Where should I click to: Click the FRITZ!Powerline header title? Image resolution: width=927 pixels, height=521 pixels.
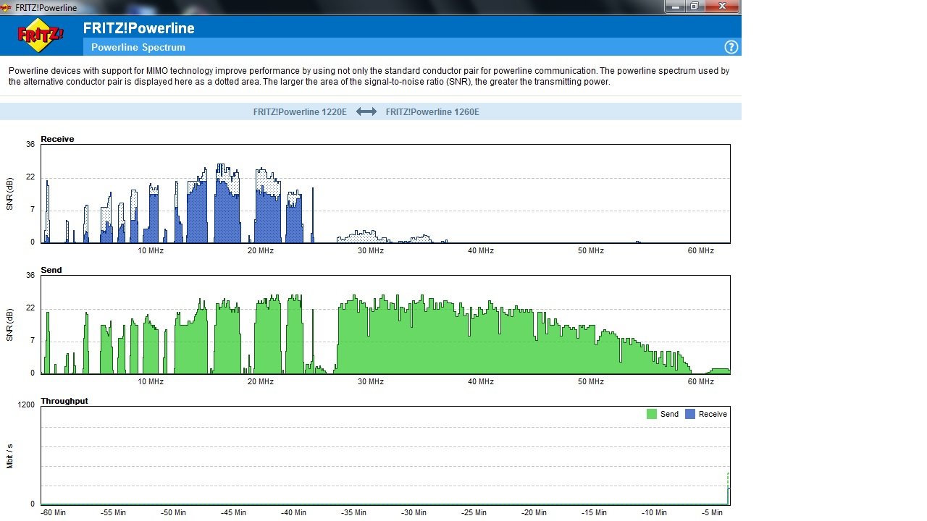(138, 28)
